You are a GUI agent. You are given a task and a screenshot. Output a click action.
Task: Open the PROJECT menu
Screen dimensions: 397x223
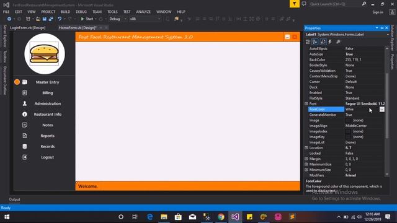click(x=48, y=12)
